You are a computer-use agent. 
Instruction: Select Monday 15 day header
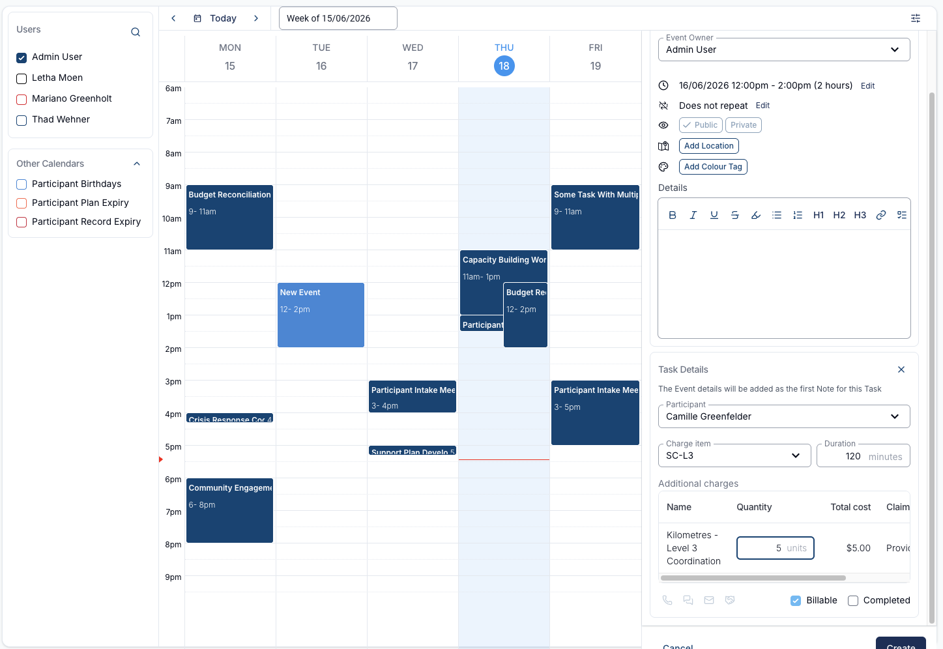coord(230,59)
